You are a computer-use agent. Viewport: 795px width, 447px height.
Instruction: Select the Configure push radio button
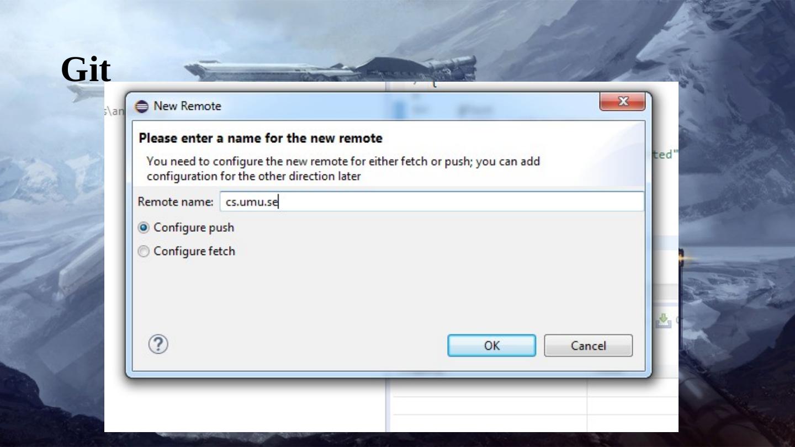[144, 227]
